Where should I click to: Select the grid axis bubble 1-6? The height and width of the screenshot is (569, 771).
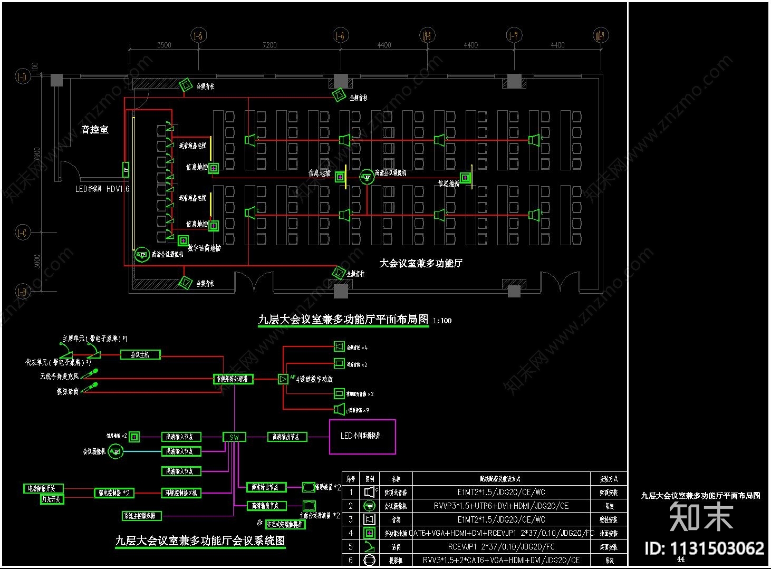pyautogui.click(x=340, y=36)
